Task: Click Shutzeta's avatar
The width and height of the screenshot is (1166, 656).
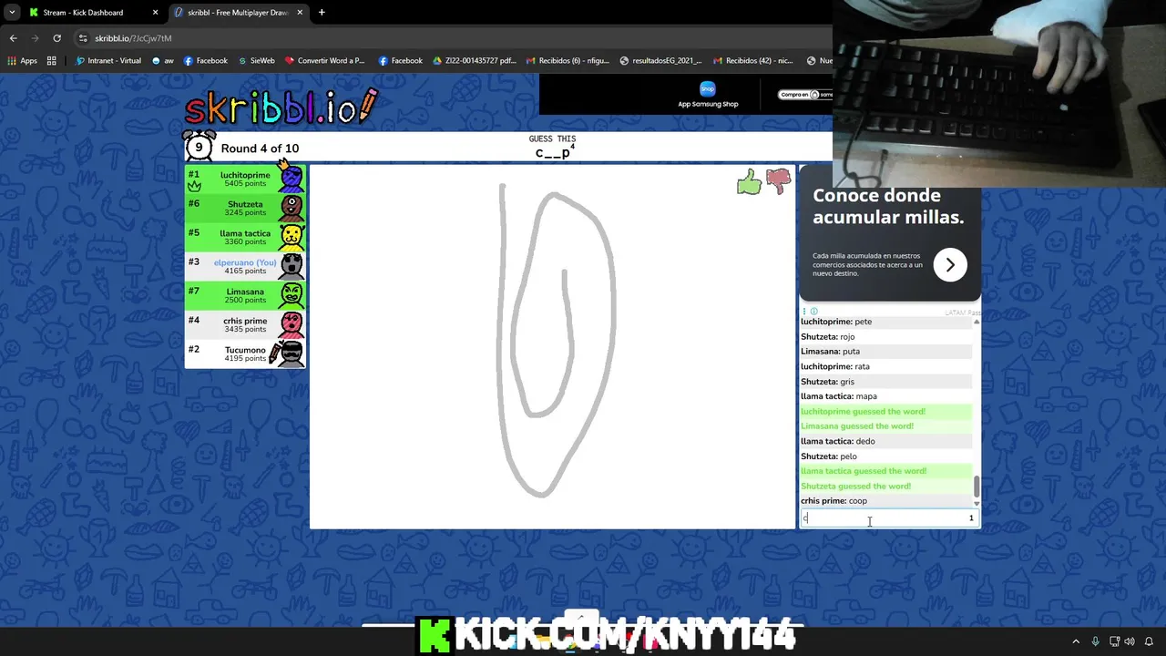Action: click(291, 207)
